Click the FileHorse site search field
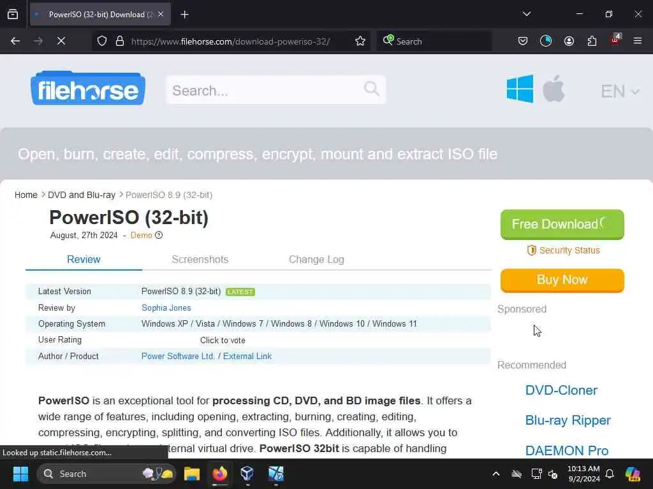The width and height of the screenshot is (653, 489). (x=275, y=90)
